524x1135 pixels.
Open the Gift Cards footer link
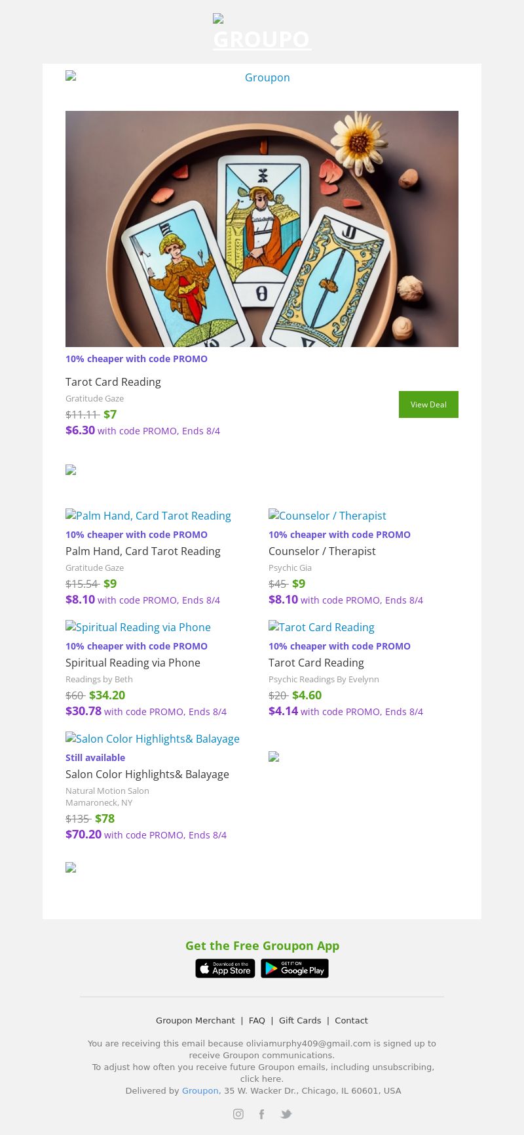[x=300, y=1020]
